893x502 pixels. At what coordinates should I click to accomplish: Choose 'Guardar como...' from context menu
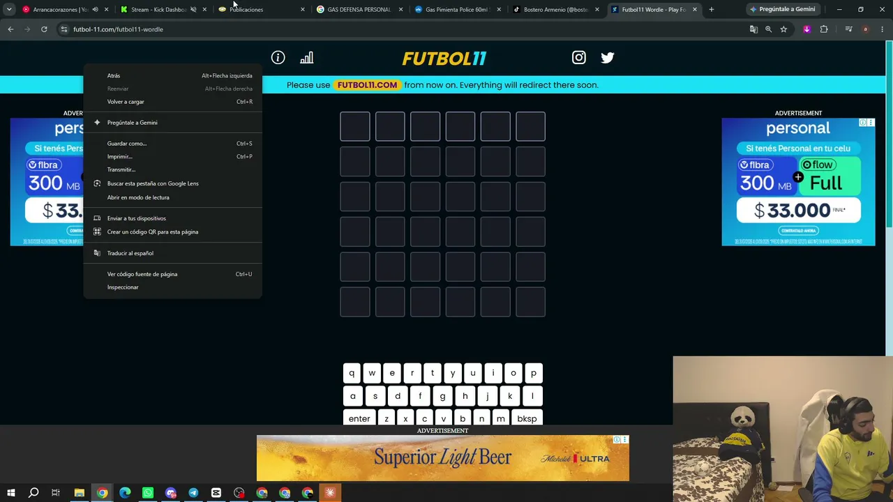[173, 144]
